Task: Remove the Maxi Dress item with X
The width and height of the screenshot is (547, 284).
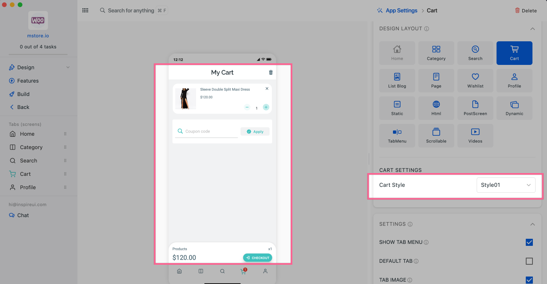Action: point(267,89)
